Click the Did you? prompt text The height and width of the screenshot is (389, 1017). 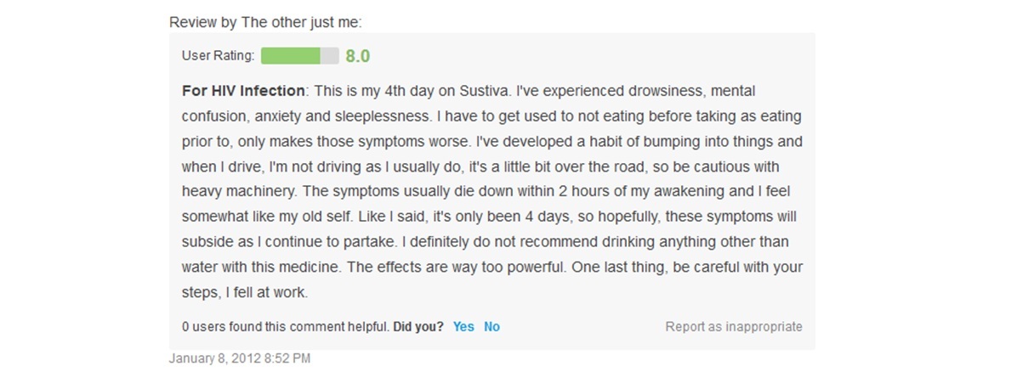(x=418, y=327)
